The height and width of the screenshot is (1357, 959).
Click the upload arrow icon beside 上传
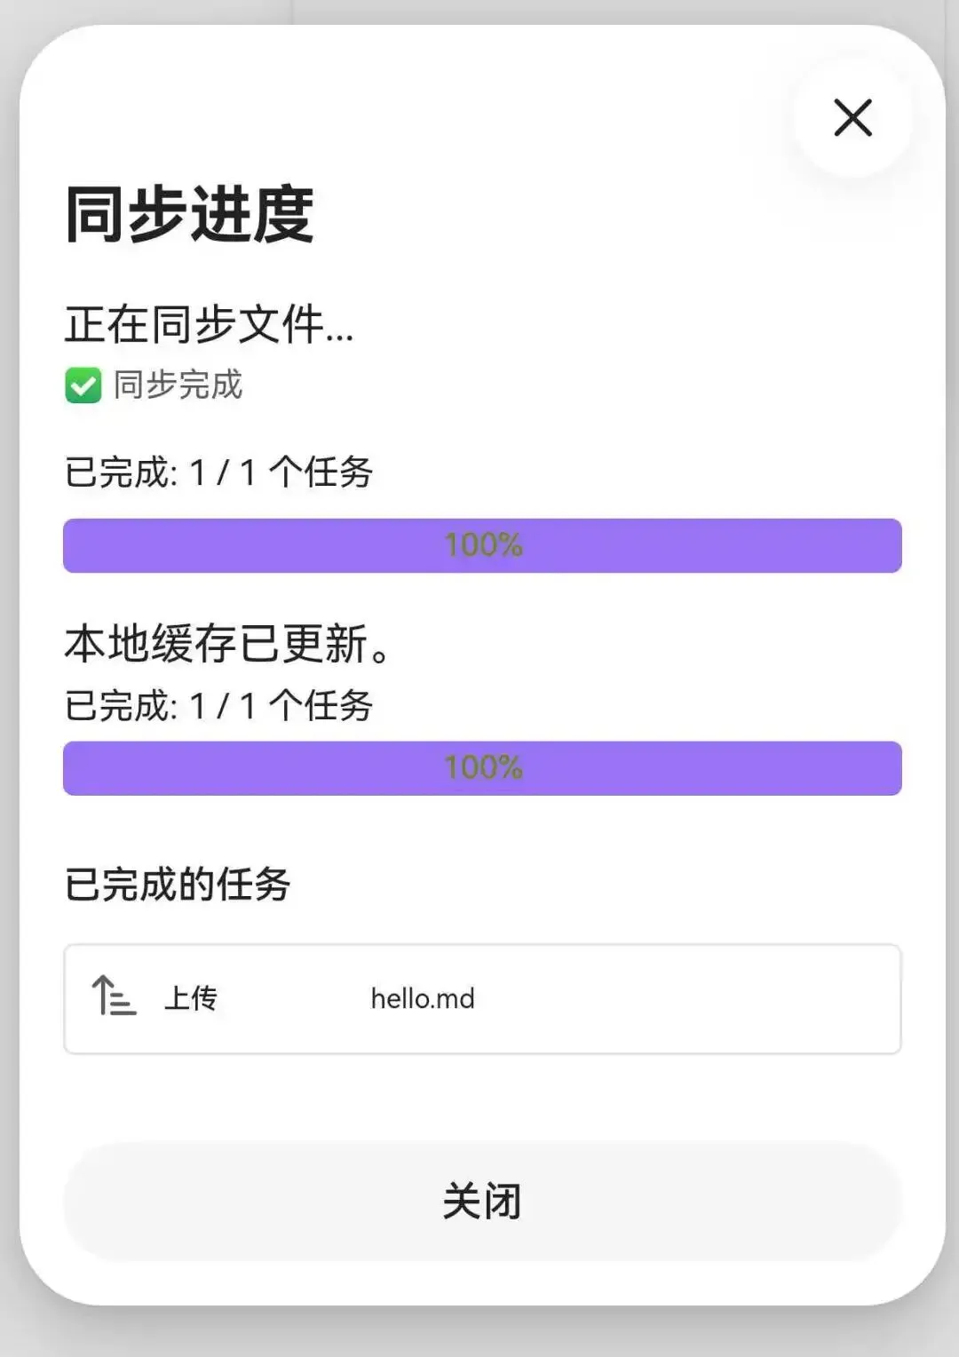coord(114,996)
